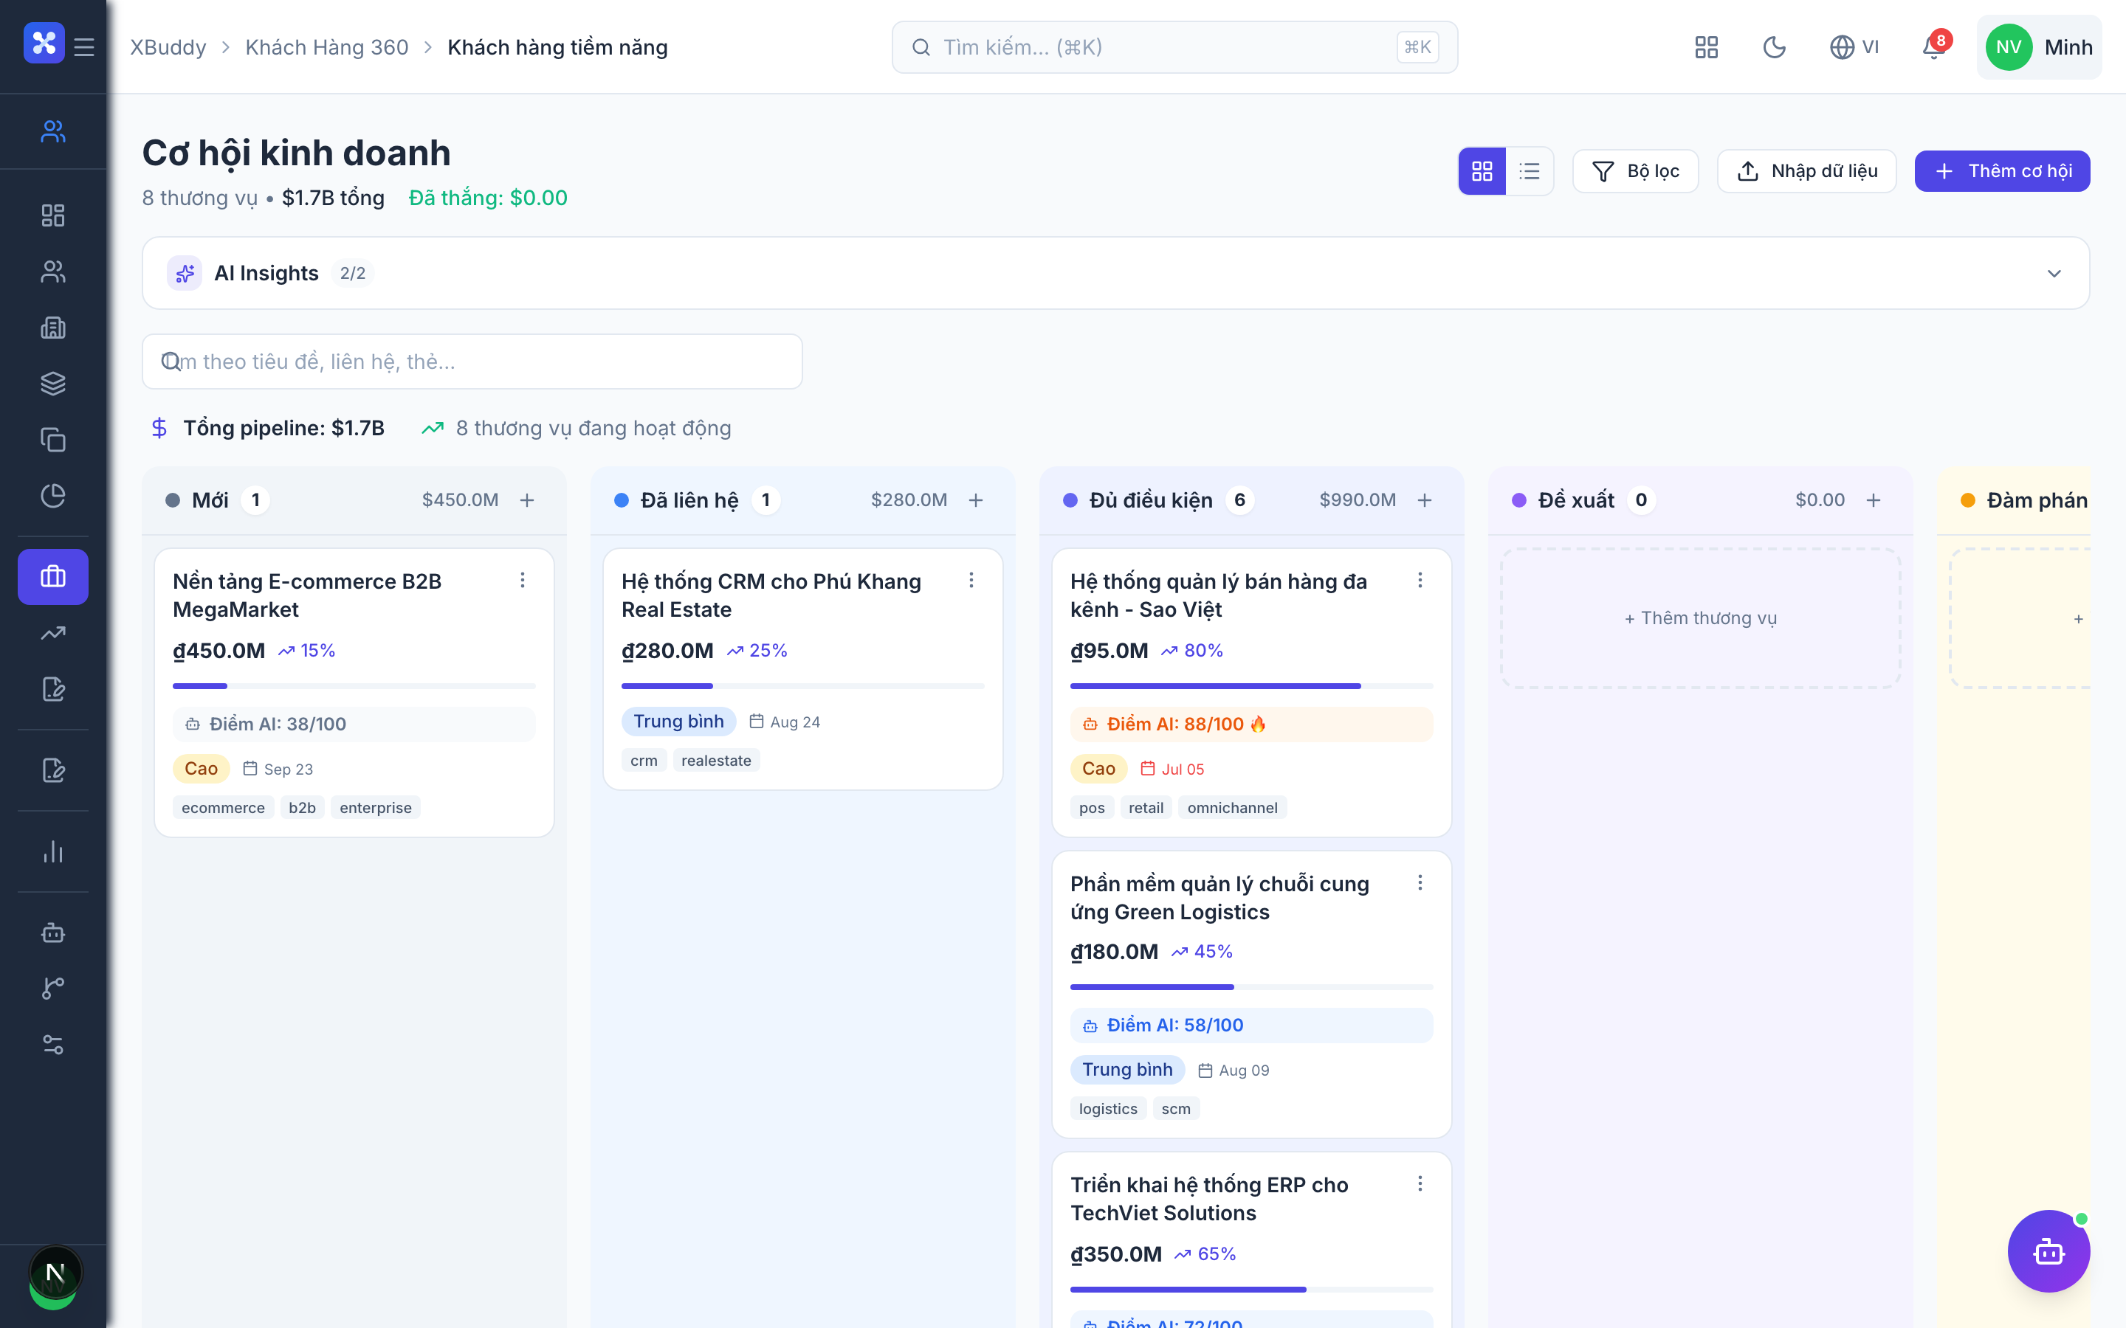Focus the opportunity search by title field
Image resolution: width=2126 pixels, height=1328 pixels.
tap(472, 361)
